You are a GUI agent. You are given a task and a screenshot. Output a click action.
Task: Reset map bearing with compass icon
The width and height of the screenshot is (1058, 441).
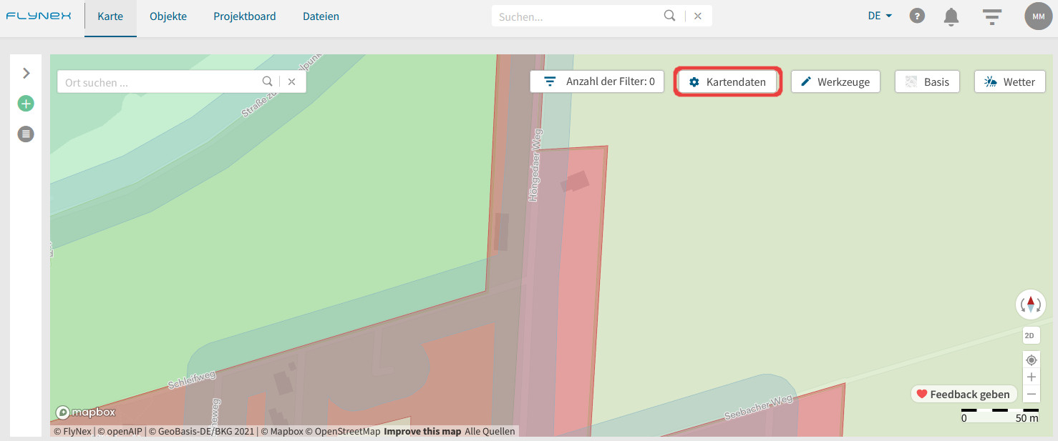pos(1031,304)
